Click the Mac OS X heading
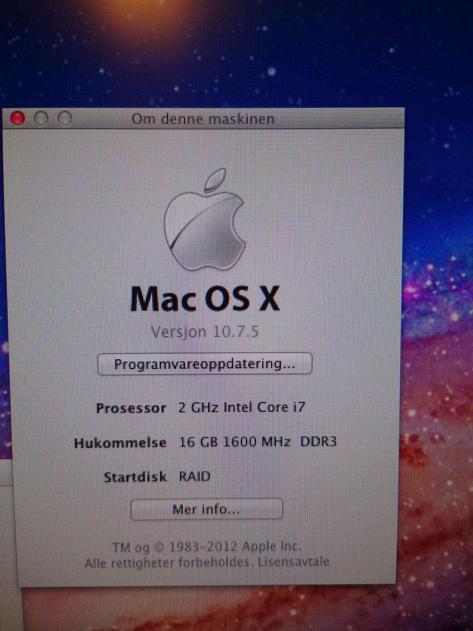Image resolution: width=473 pixels, height=631 pixels. point(205,299)
